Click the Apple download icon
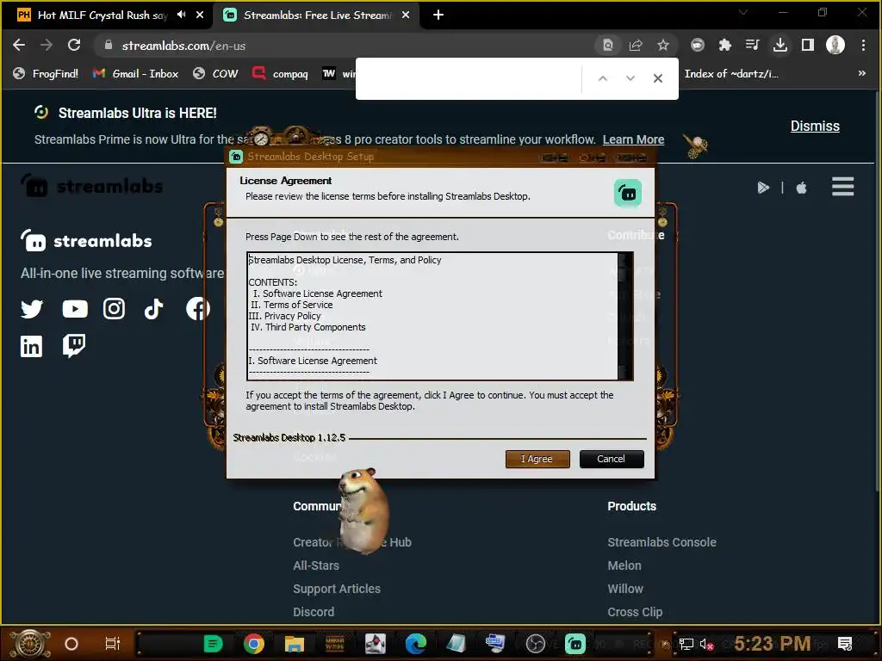882x661 pixels. 802,187
